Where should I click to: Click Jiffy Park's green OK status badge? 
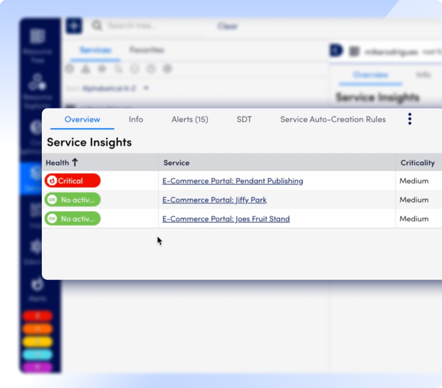(73, 200)
